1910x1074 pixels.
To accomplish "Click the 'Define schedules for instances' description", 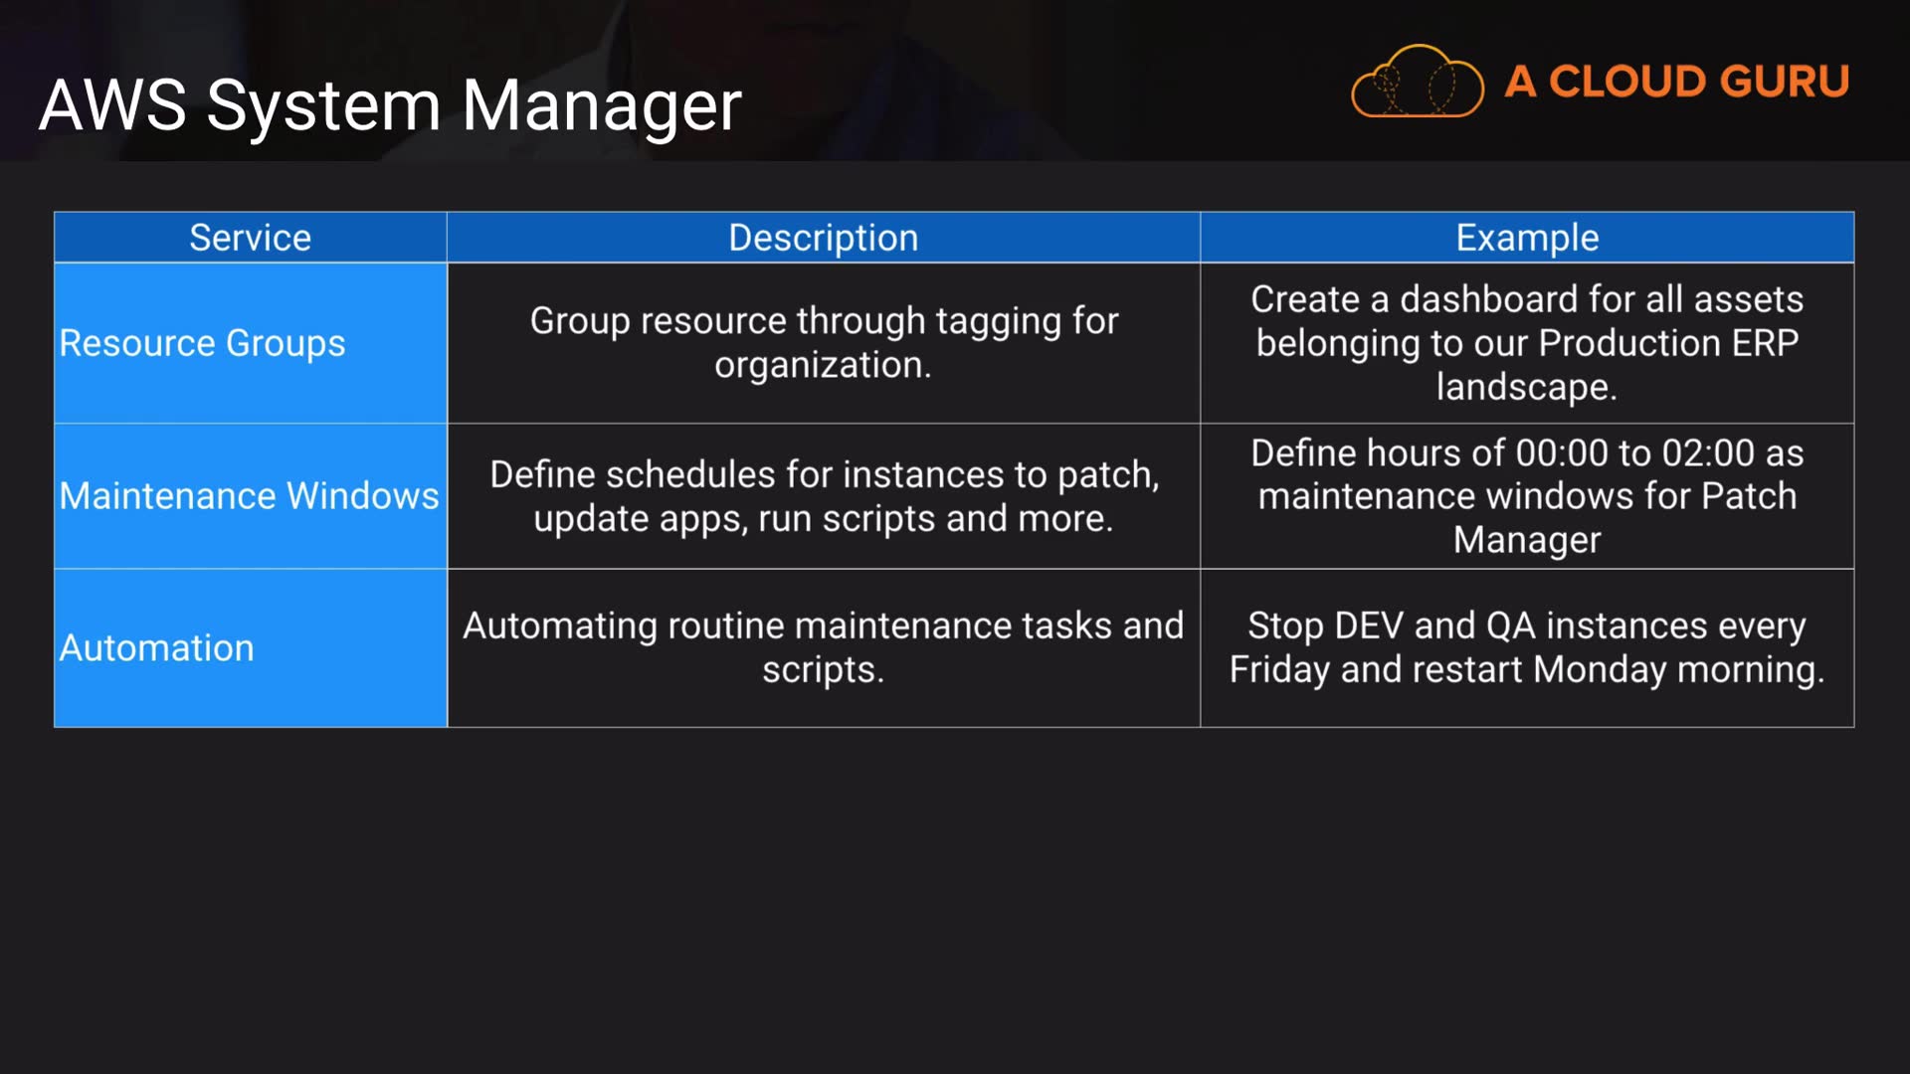I will [823, 475].
